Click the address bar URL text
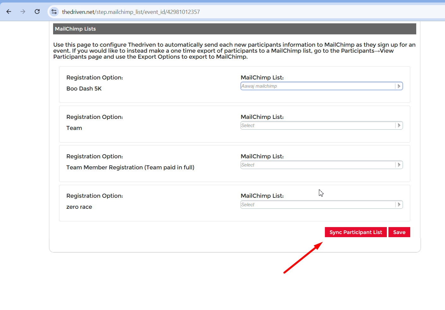The height and width of the screenshot is (310, 445). (131, 12)
